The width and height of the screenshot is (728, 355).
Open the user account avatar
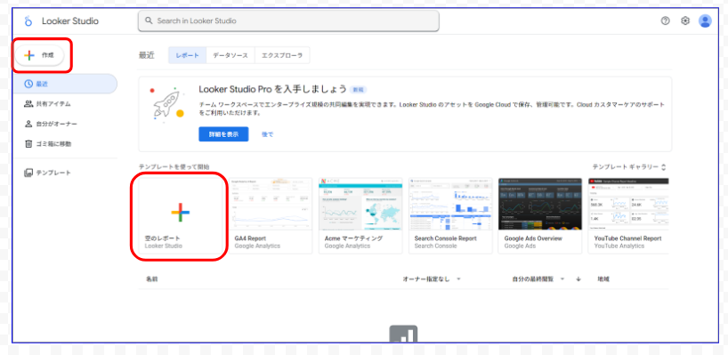coord(705,20)
